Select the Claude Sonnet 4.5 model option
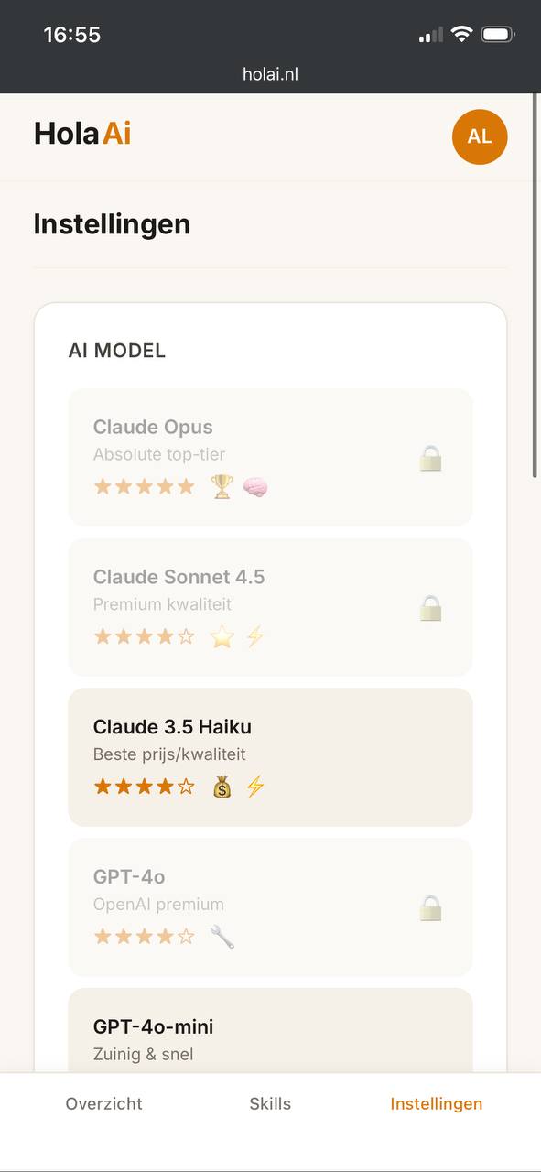Image resolution: width=541 pixels, height=1172 pixels. [270, 606]
